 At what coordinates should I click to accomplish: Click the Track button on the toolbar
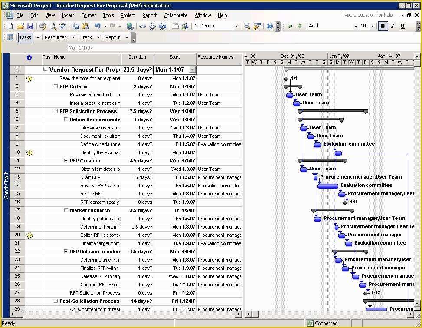(x=87, y=37)
